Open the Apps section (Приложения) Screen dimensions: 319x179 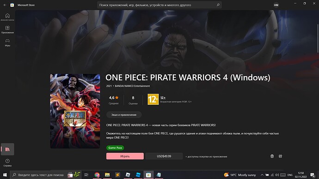7,30
